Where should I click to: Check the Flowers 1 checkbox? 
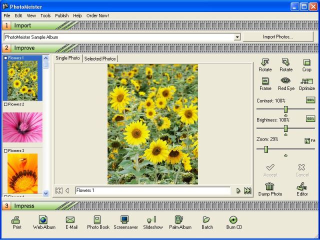(5, 58)
